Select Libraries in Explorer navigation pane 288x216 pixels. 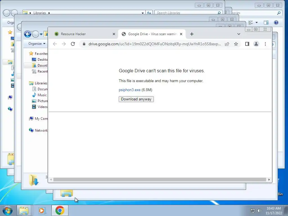tap(39, 83)
